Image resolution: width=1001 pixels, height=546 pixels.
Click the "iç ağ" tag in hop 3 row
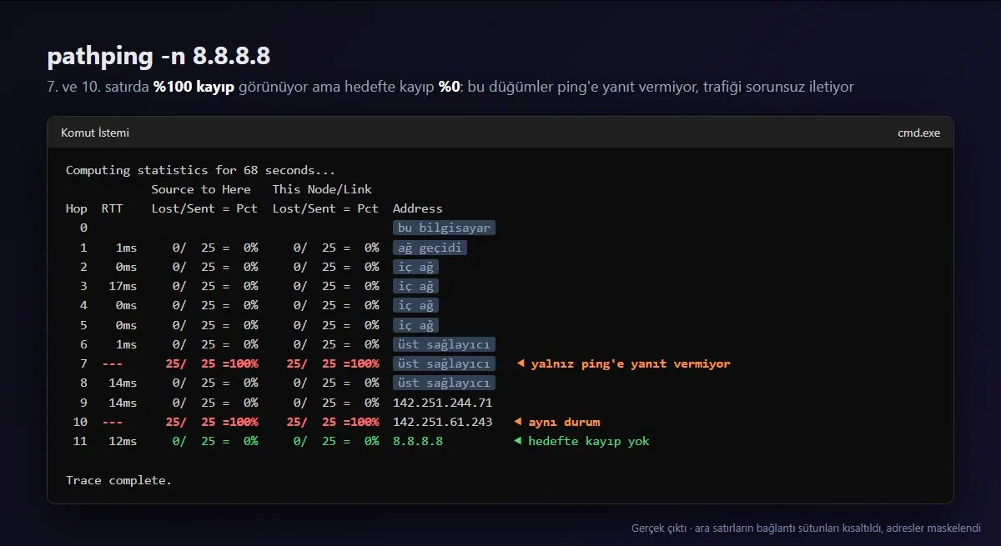416,286
